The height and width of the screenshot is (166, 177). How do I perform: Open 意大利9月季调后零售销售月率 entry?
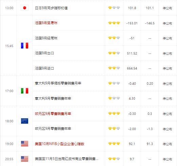(58, 83)
